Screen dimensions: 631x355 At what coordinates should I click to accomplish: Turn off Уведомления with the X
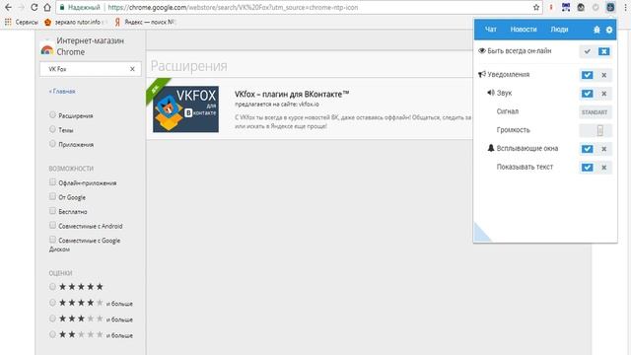click(x=603, y=75)
